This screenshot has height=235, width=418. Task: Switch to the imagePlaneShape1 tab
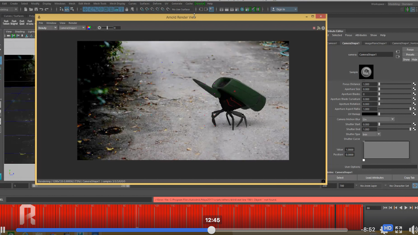[x=375, y=43]
